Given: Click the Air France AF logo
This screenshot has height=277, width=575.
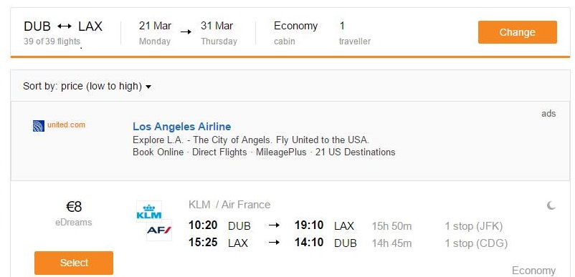Looking at the screenshot, I should point(159,230).
